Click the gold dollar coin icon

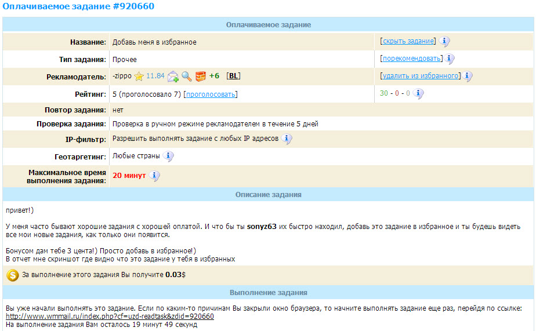(x=13, y=275)
